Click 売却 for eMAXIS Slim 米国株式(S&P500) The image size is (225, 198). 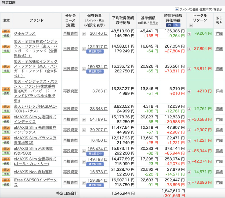tap(6, 153)
